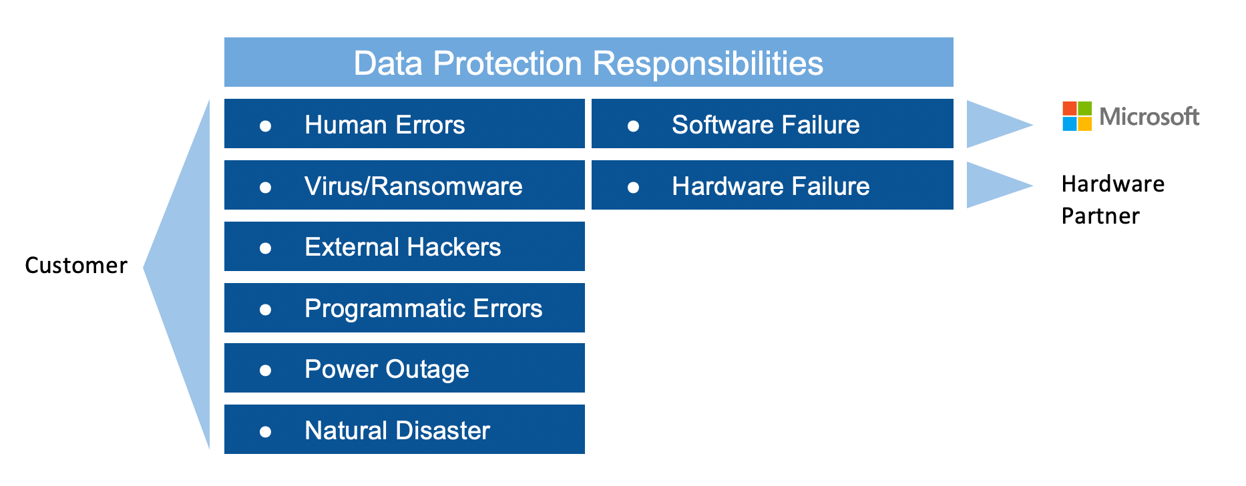Click the bullet dot before Natural Disaster
Viewport: 1246px width, 486px height.
(265, 431)
